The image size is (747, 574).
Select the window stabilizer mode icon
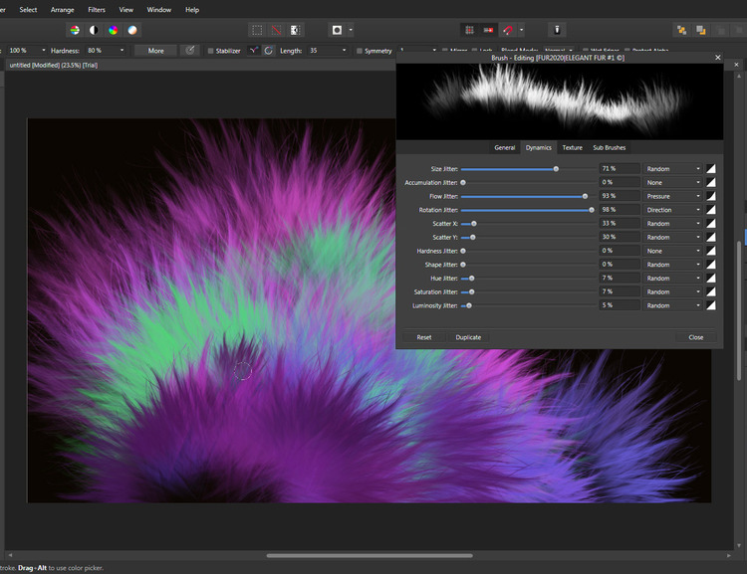click(268, 50)
